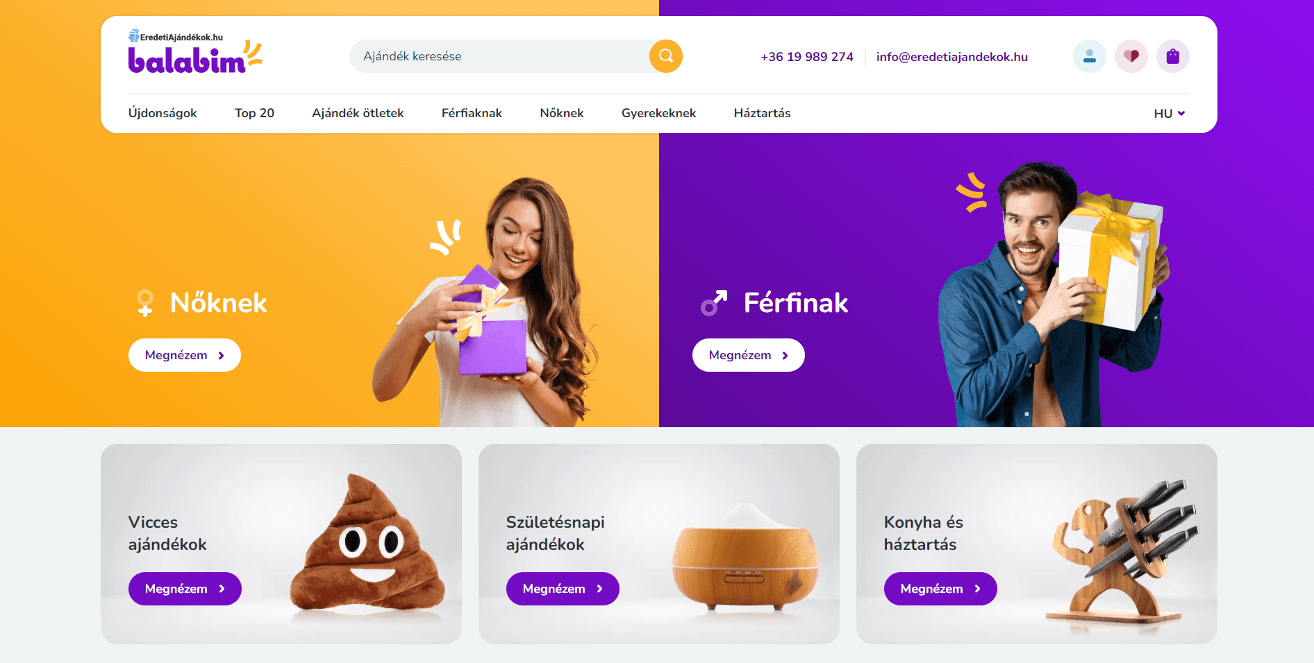Click Megnézem in Vicces ajándékok card
The height and width of the screenshot is (663, 1314).
click(x=185, y=589)
